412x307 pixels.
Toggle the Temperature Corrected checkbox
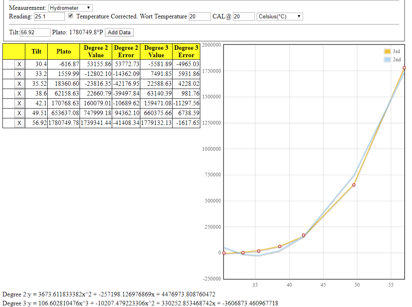71,16
